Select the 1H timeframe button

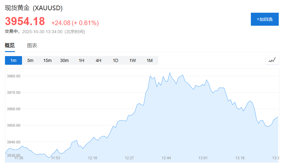pos(81,60)
